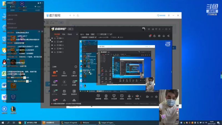
Task: Edit the stream title with the pencil icon
Action: click(x=111, y=34)
